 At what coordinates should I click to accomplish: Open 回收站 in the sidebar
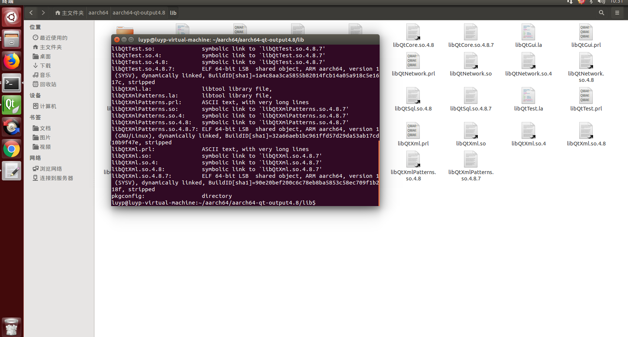point(45,84)
